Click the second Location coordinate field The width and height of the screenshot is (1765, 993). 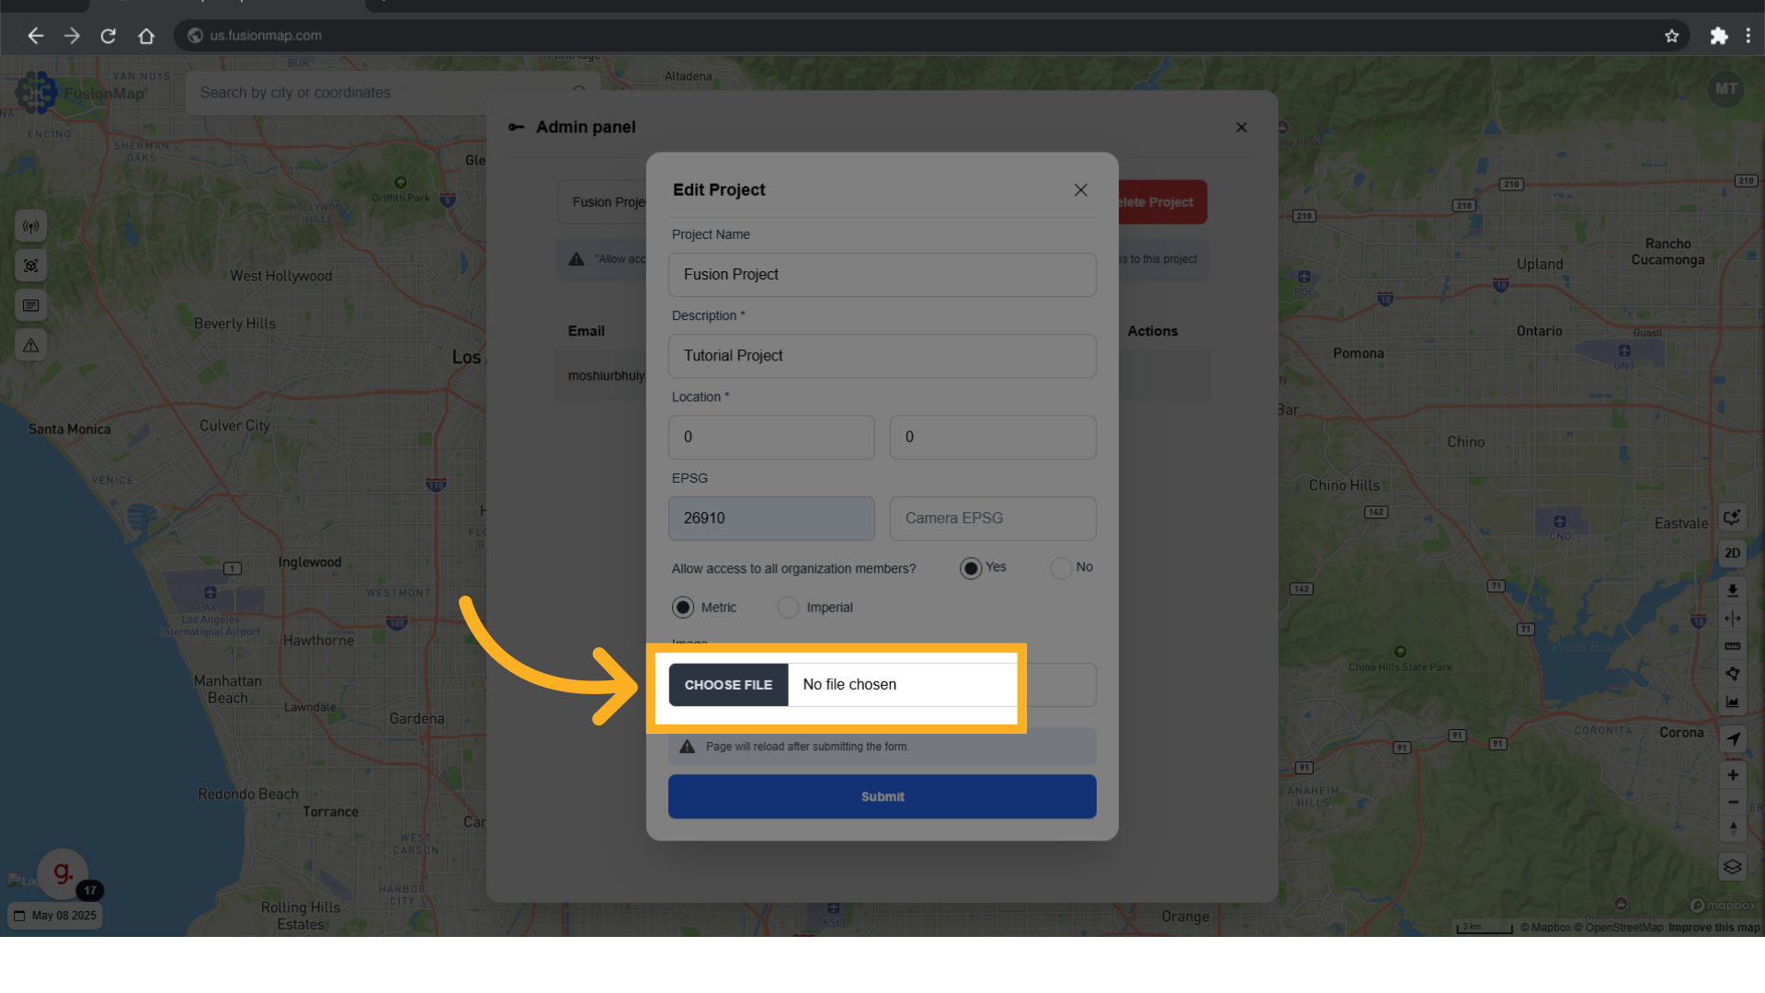pyautogui.click(x=993, y=437)
